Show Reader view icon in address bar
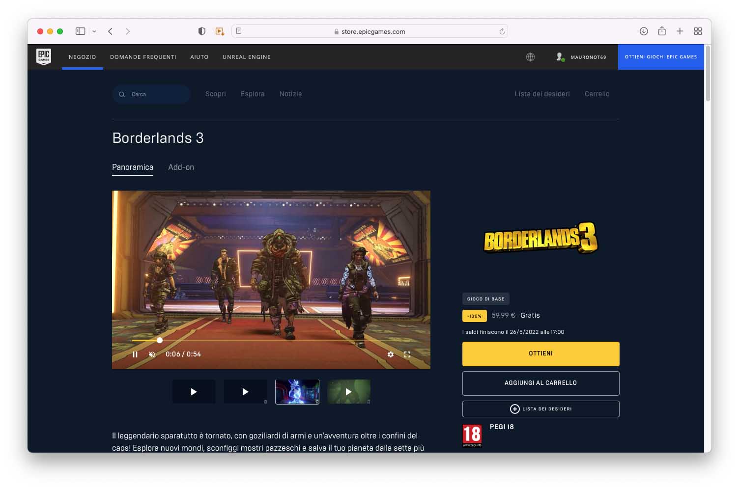Viewport: 739px width, 489px height. coord(239,31)
